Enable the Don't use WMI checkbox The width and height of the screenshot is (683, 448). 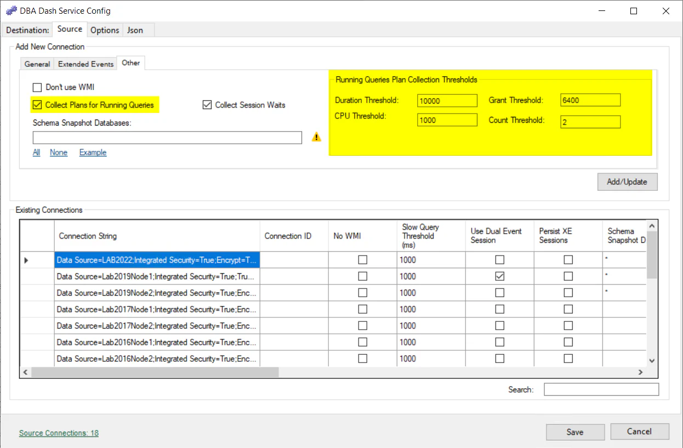click(x=37, y=87)
